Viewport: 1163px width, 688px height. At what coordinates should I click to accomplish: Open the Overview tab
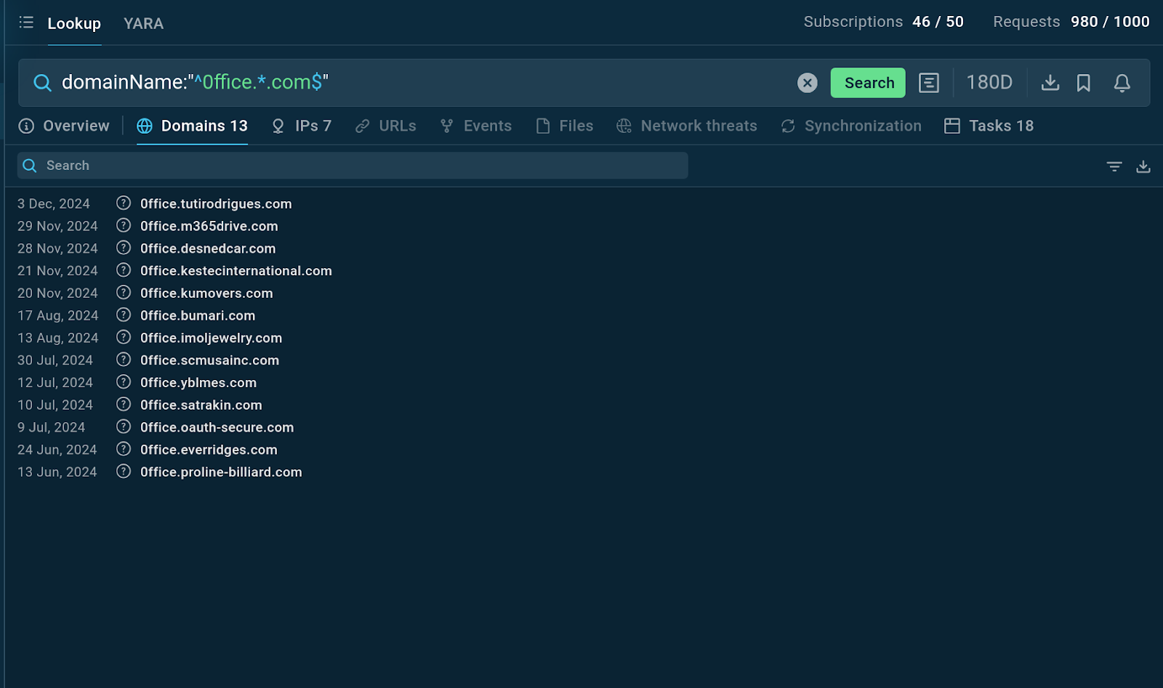point(64,126)
